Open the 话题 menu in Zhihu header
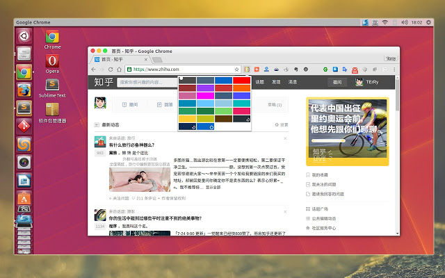The image size is (445, 278). pyautogui.click(x=259, y=82)
